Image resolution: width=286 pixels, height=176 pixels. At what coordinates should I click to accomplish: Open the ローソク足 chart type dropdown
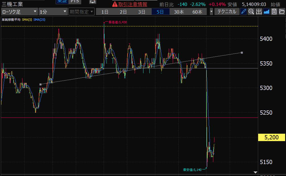tap(19, 12)
